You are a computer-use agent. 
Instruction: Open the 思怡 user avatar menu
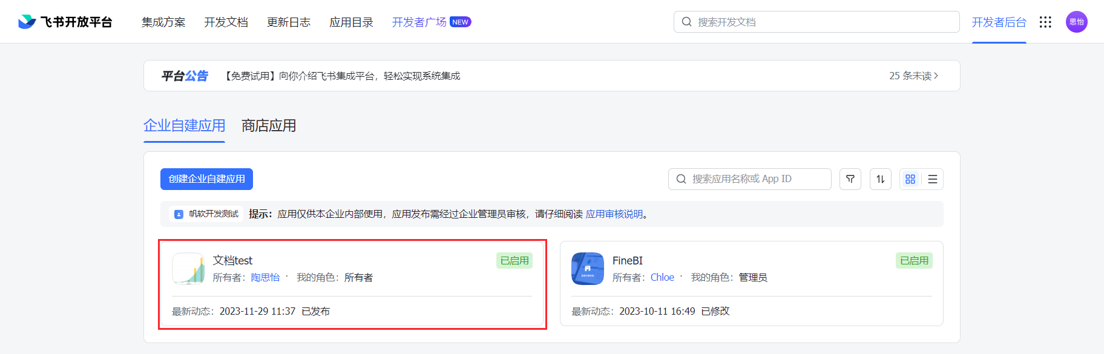click(x=1076, y=22)
